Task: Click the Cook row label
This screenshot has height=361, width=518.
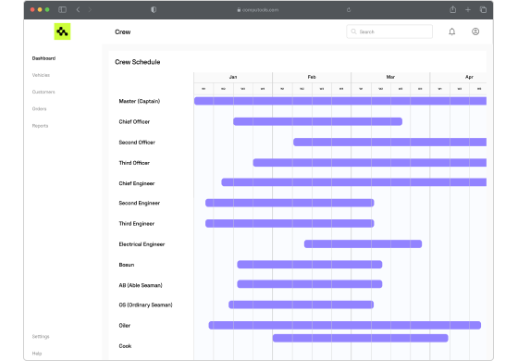Action: click(x=125, y=346)
